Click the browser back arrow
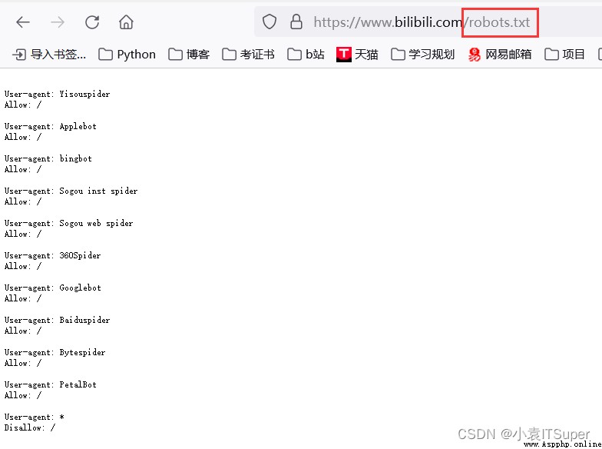This screenshot has height=449, width=602. click(23, 22)
